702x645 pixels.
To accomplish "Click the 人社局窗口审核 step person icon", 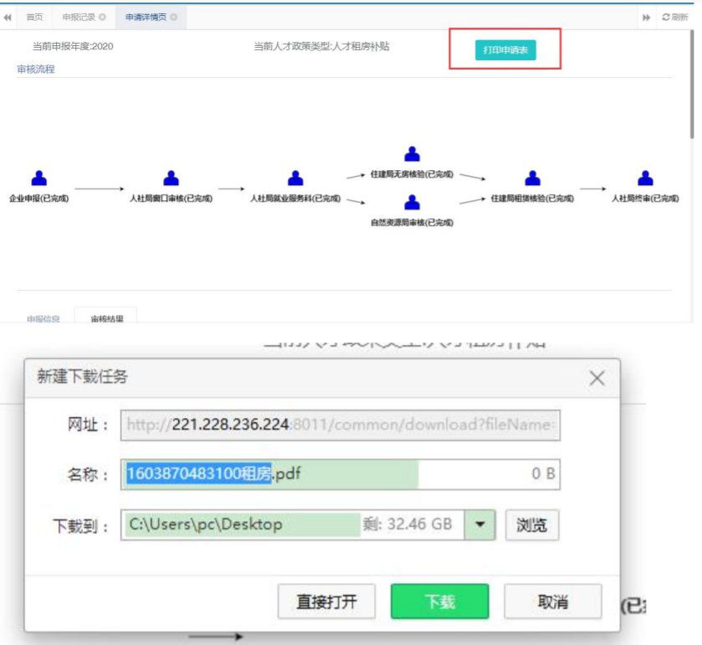I will 171,178.
